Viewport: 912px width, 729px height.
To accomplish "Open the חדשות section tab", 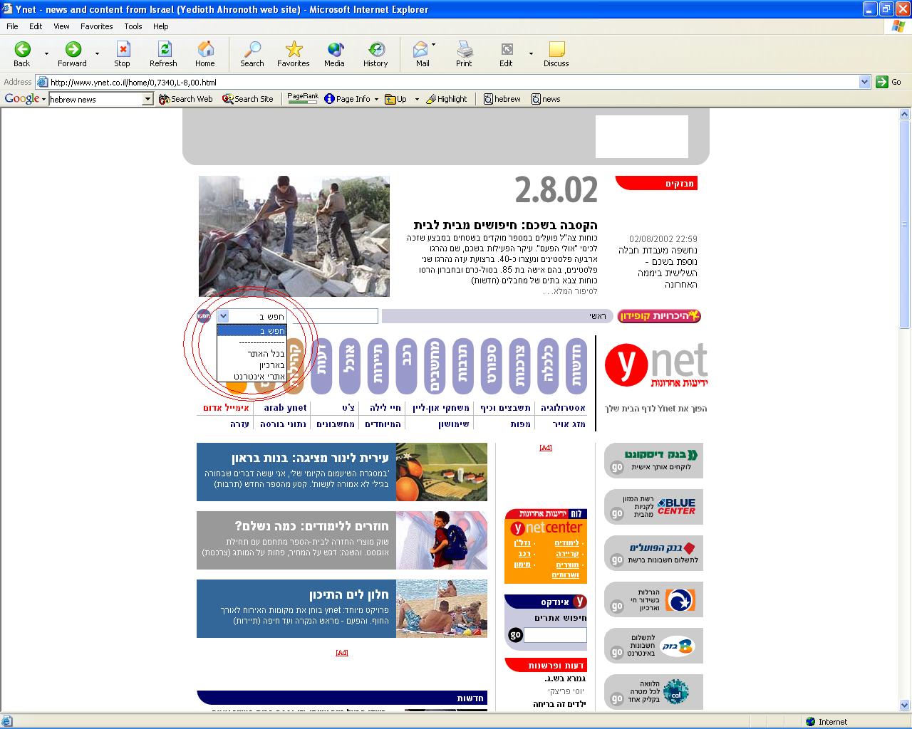I will (x=576, y=366).
